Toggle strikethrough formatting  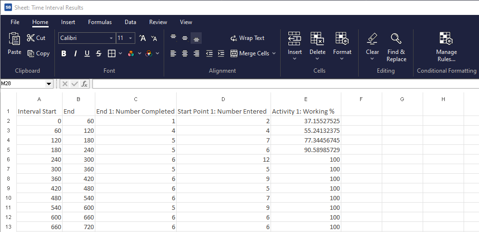99,53
